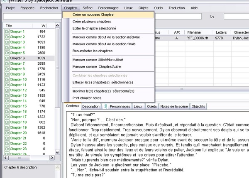
Task: Open the Objets menu in menu bar
Action: pos(143,8)
